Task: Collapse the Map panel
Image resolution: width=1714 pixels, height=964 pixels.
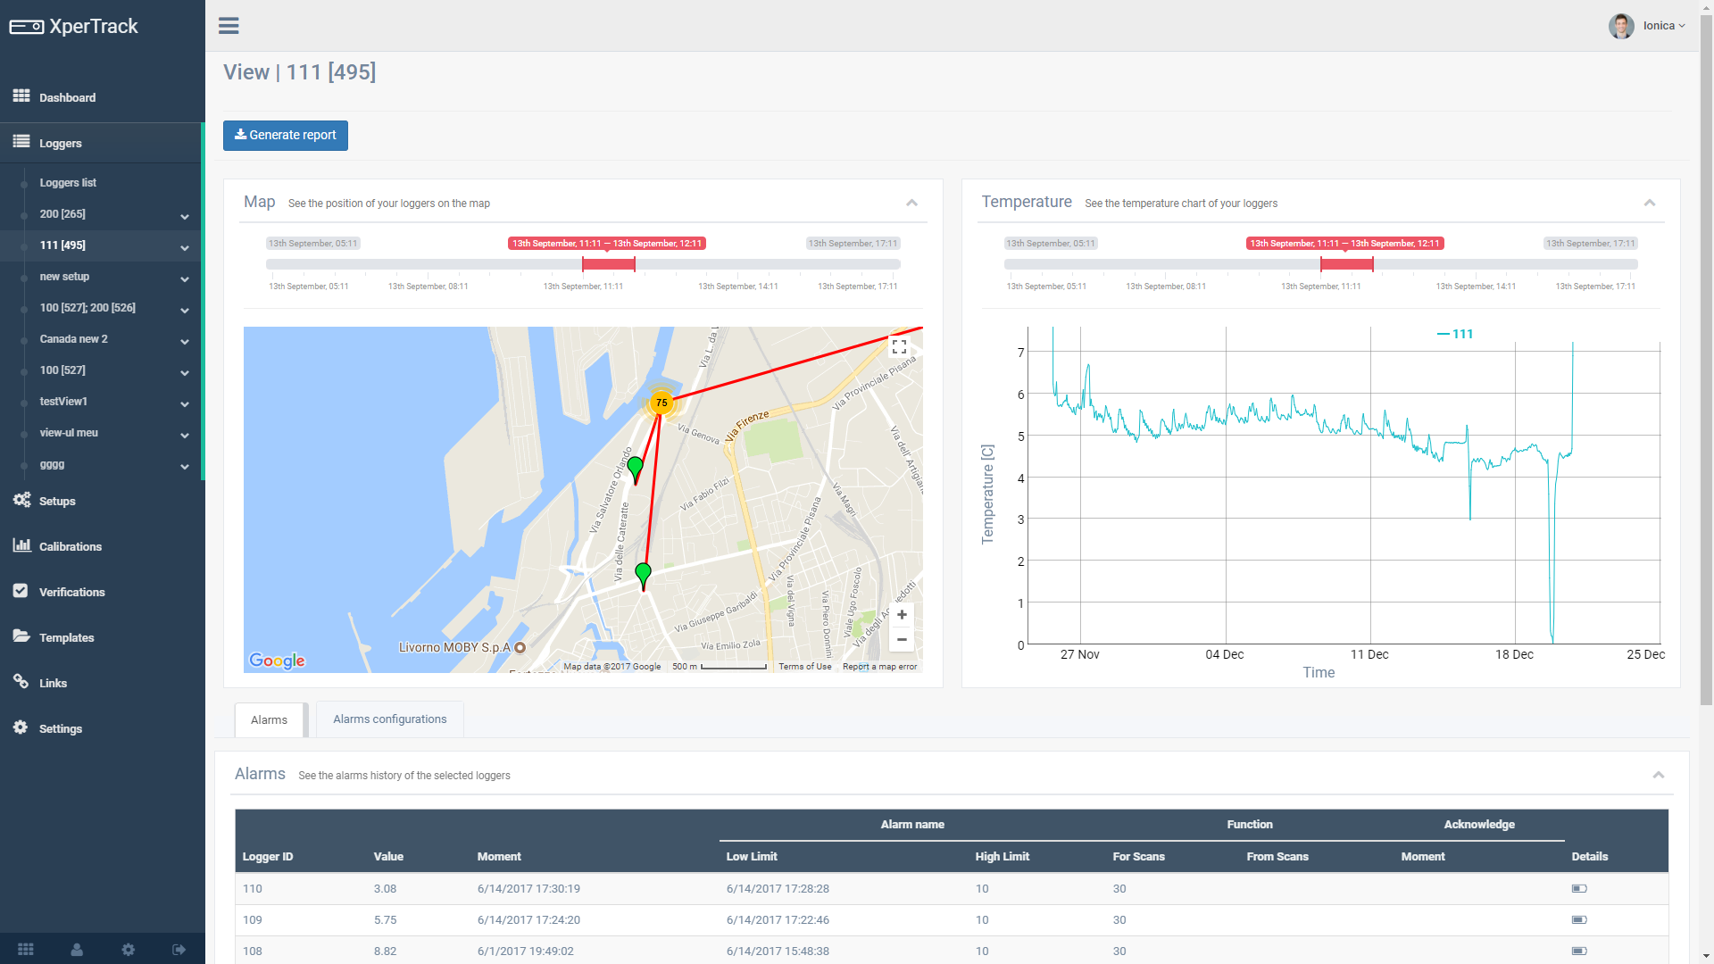Action: (911, 203)
